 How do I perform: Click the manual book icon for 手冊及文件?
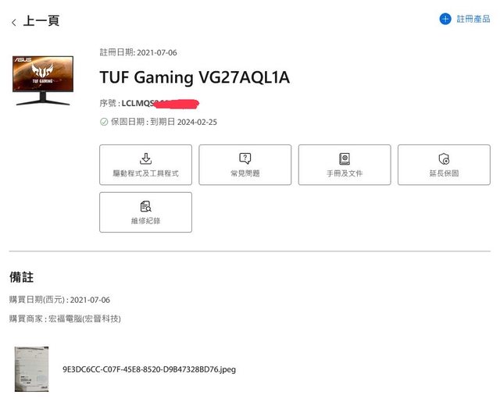click(345, 158)
